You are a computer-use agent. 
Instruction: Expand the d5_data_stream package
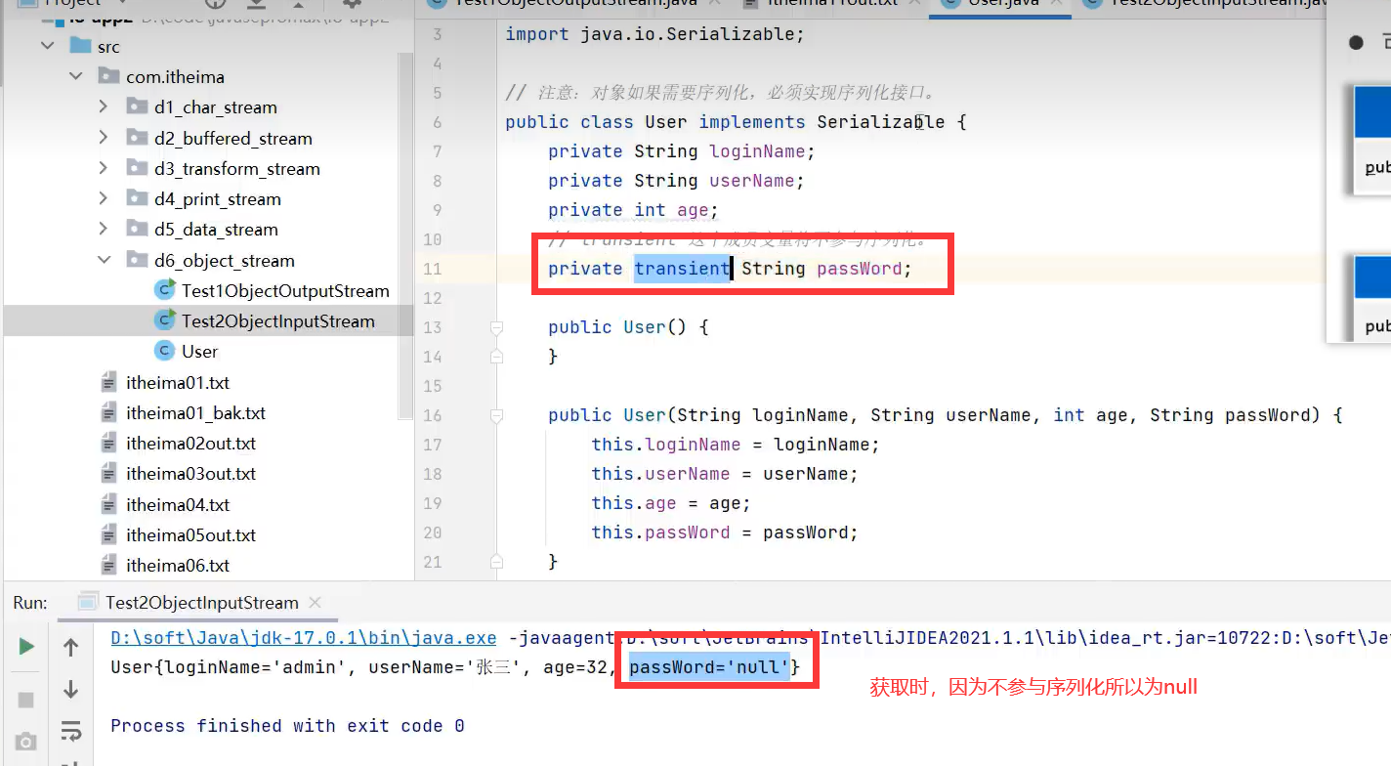coord(104,229)
